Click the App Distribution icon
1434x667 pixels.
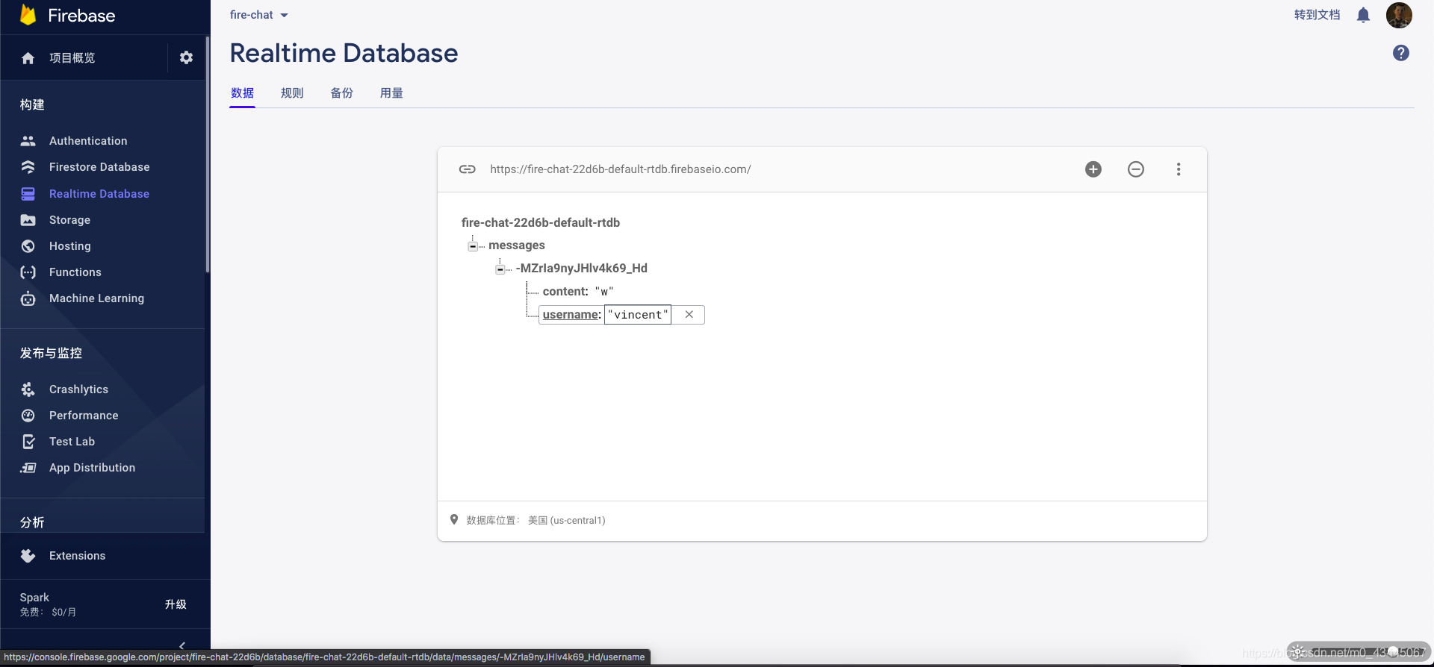tap(28, 468)
